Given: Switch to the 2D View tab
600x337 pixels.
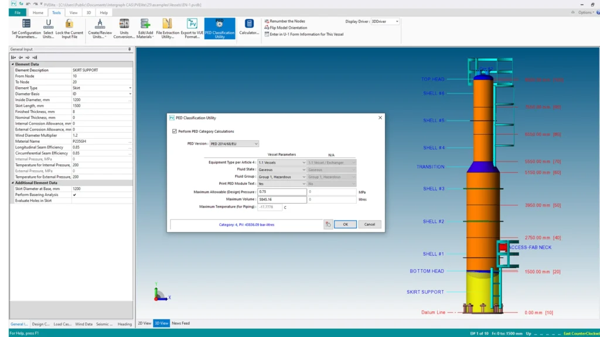Looking at the screenshot, I should [144, 323].
